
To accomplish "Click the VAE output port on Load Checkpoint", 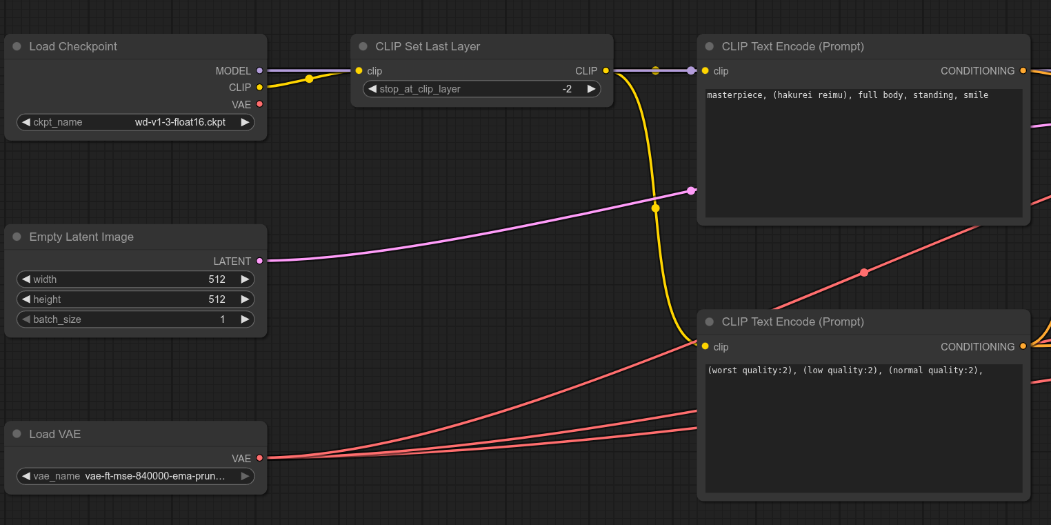I will tap(259, 104).
